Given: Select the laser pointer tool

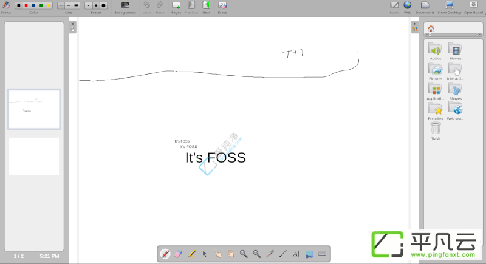Looking at the screenshot, I should (x=270, y=254).
